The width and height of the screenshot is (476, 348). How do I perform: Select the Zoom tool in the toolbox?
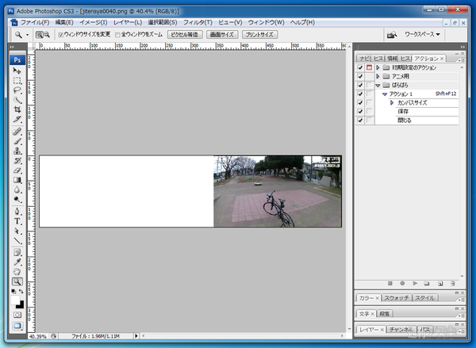(x=17, y=281)
